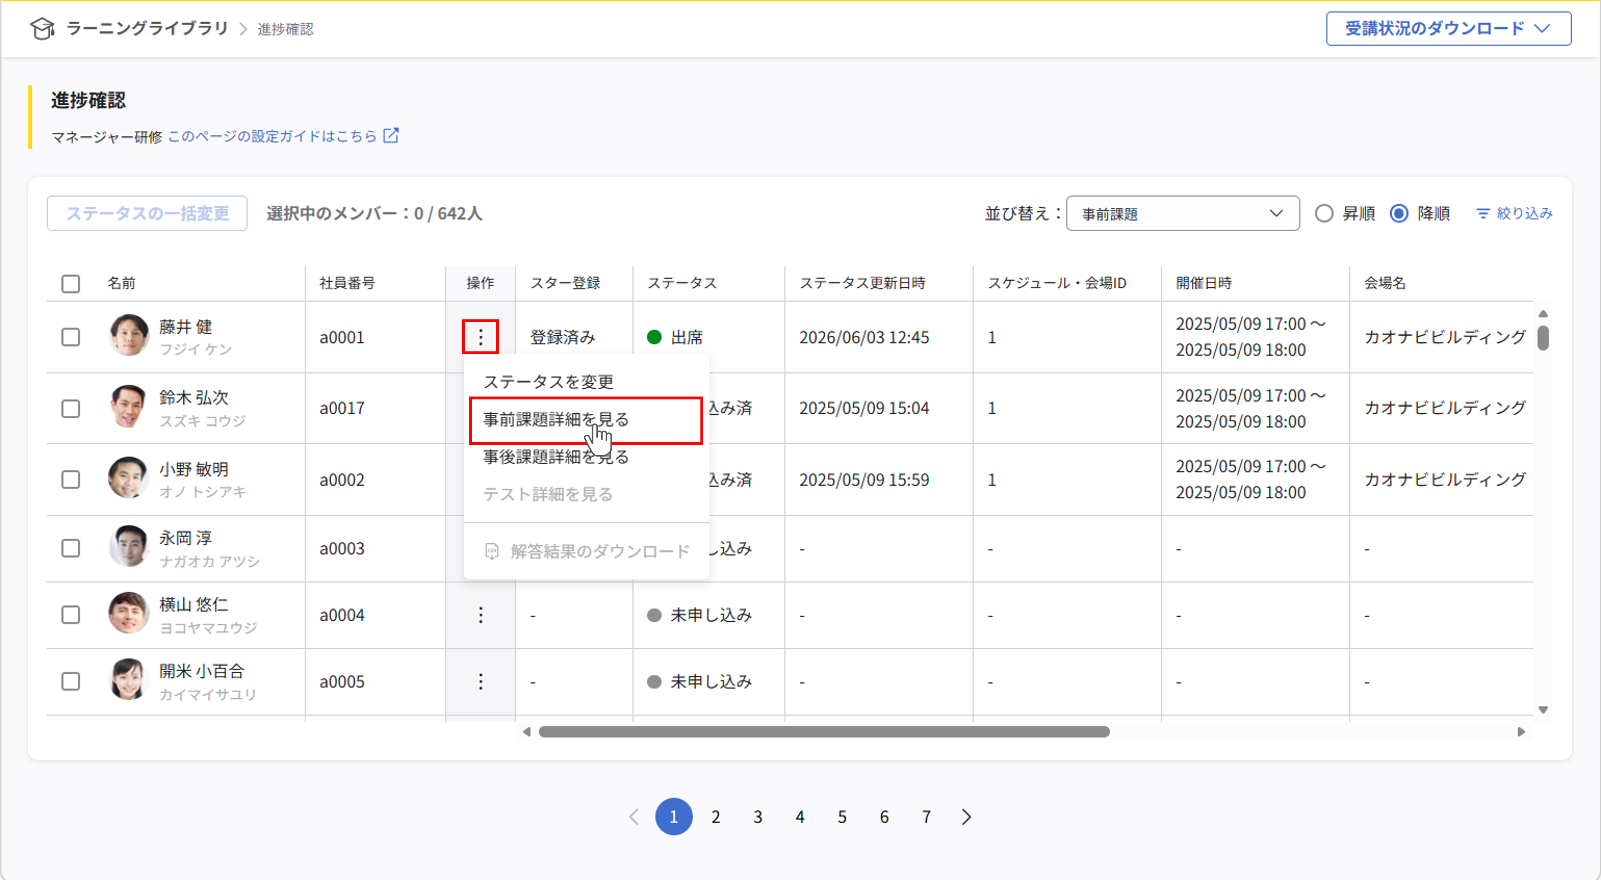Open the external link icon beside 設定ガイド

tap(391, 135)
